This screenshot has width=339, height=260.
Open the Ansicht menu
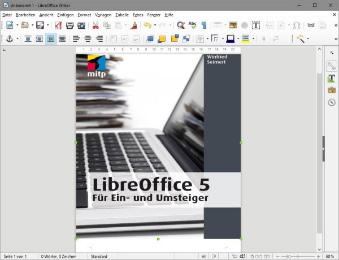pyautogui.click(x=46, y=15)
